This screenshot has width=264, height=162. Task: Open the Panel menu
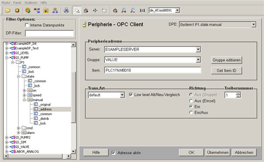[17, 3]
